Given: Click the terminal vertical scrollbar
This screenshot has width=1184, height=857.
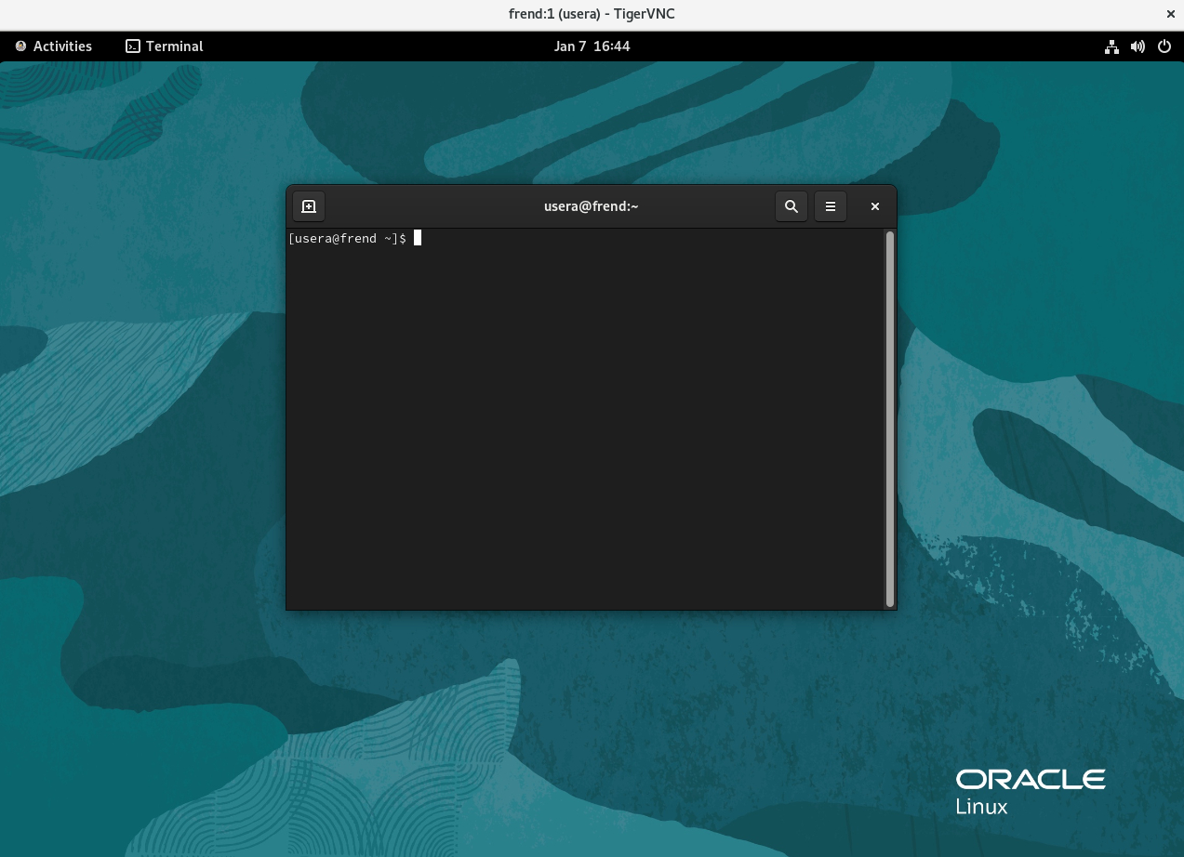Looking at the screenshot, I should click(890, 418).
